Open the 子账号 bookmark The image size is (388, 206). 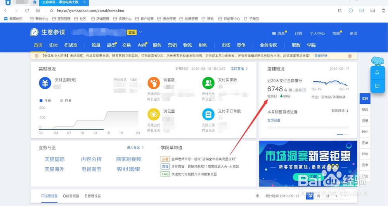click(x=251, y=19)
